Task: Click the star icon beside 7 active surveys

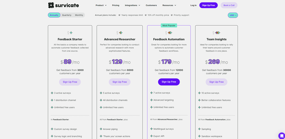Action: pos(151,93)
